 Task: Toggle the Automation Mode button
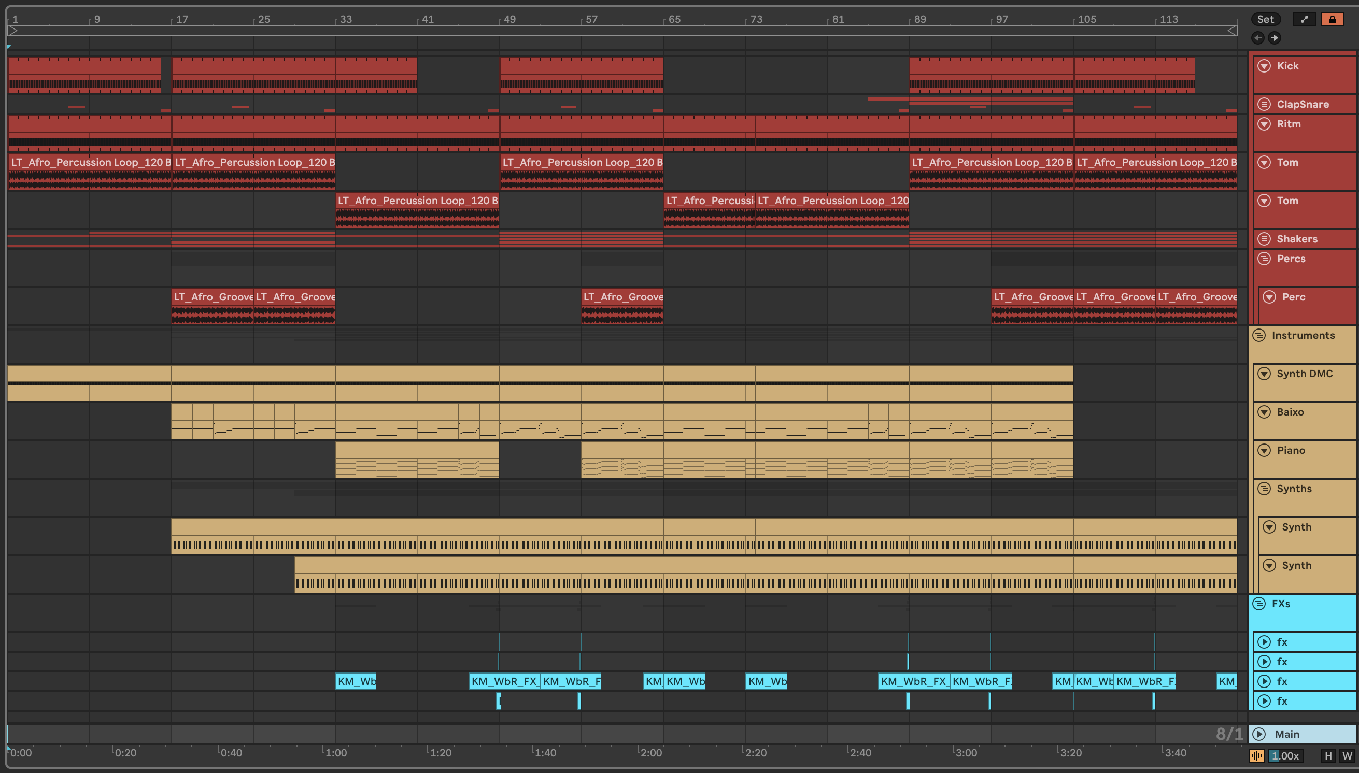1304,20
